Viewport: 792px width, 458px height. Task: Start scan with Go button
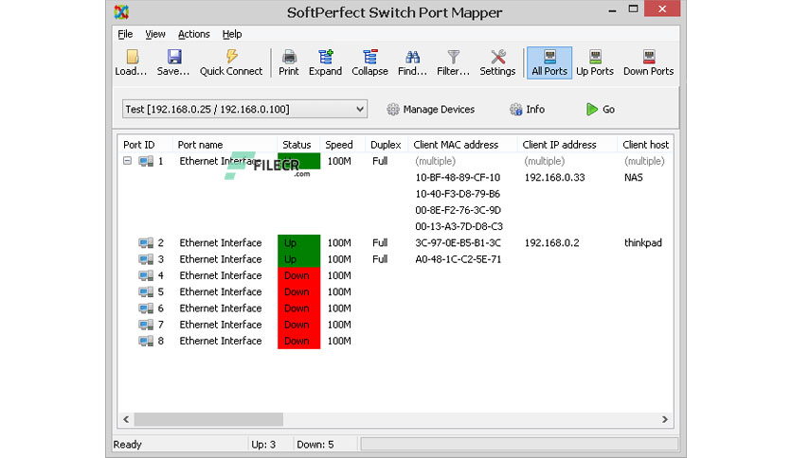coord(601,109)
